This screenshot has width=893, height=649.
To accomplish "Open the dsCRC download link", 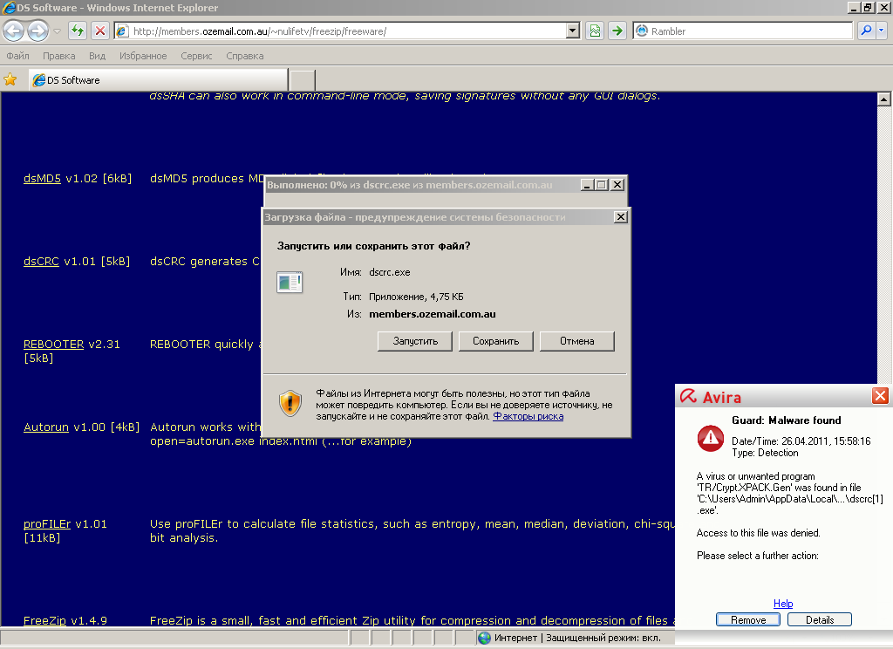I will click(x=41, y=261).
